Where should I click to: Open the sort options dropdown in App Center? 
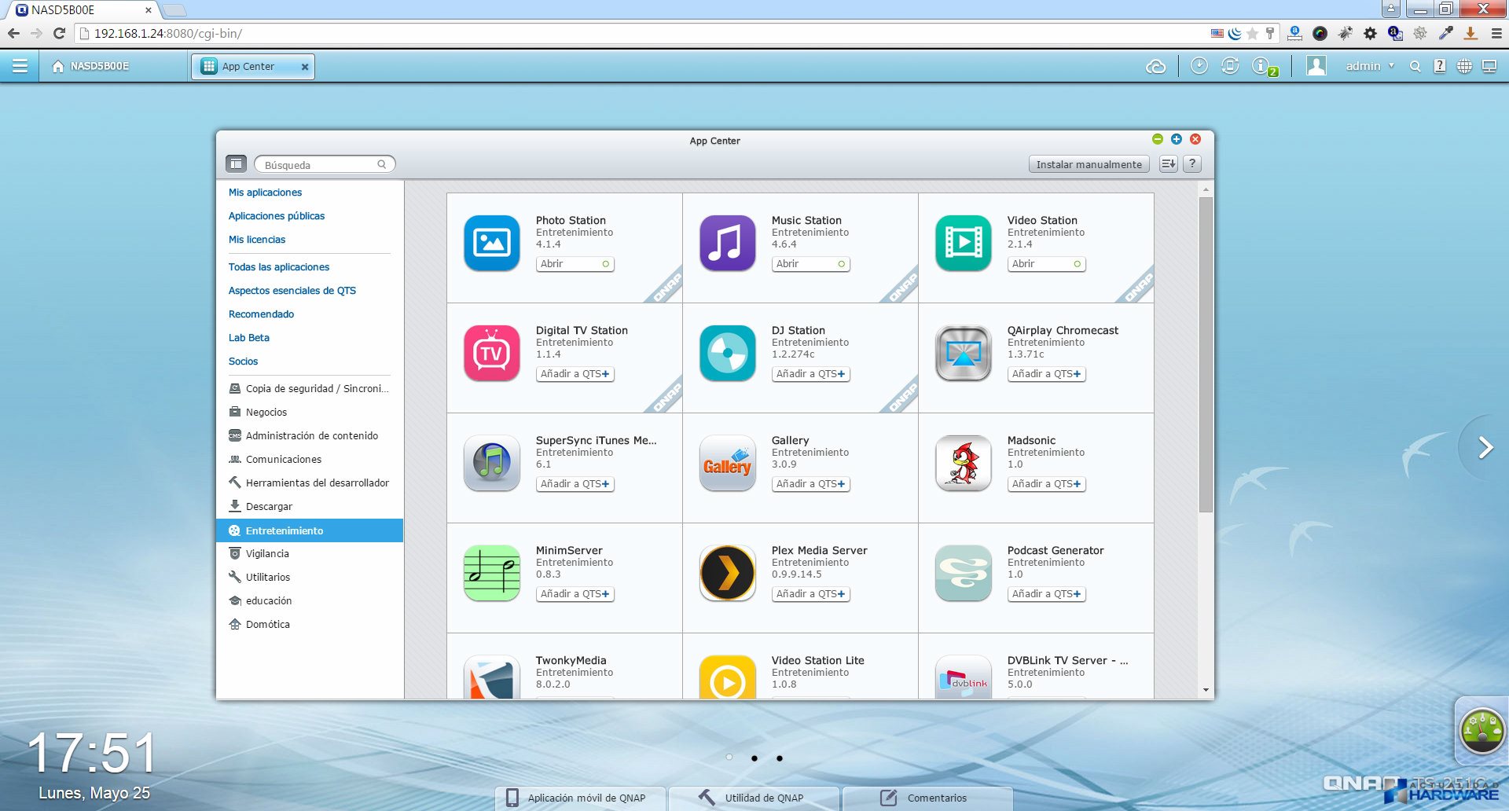coord(1169,164)
